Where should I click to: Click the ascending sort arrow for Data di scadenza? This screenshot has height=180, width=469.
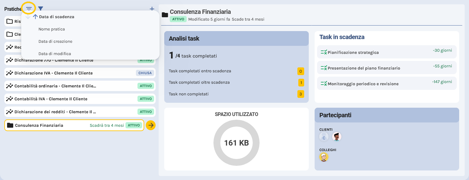coord(35,17)
